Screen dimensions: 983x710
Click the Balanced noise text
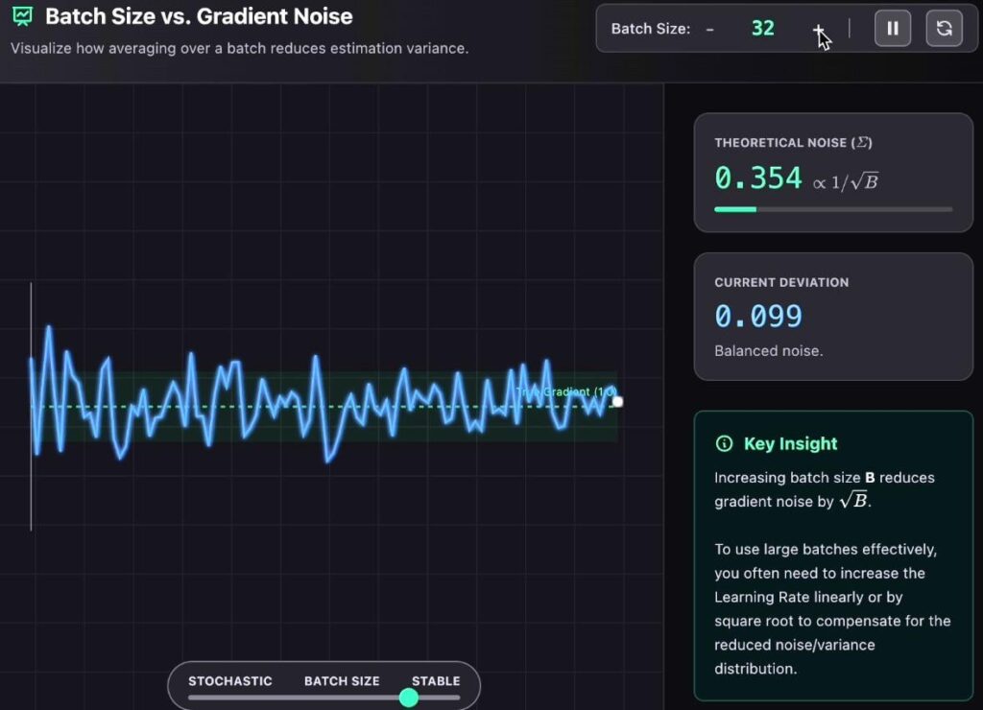tap(768, 350)
